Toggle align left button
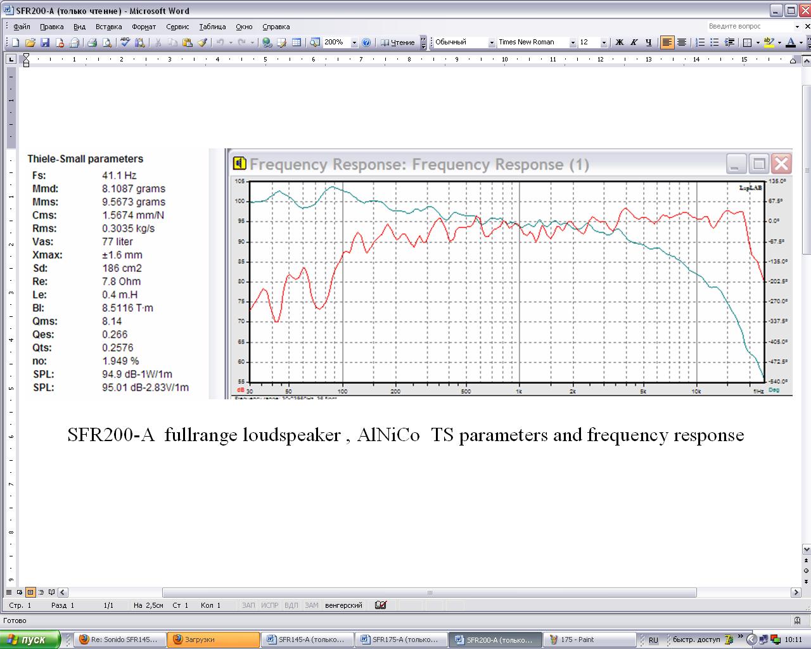 tap(667, 42)
